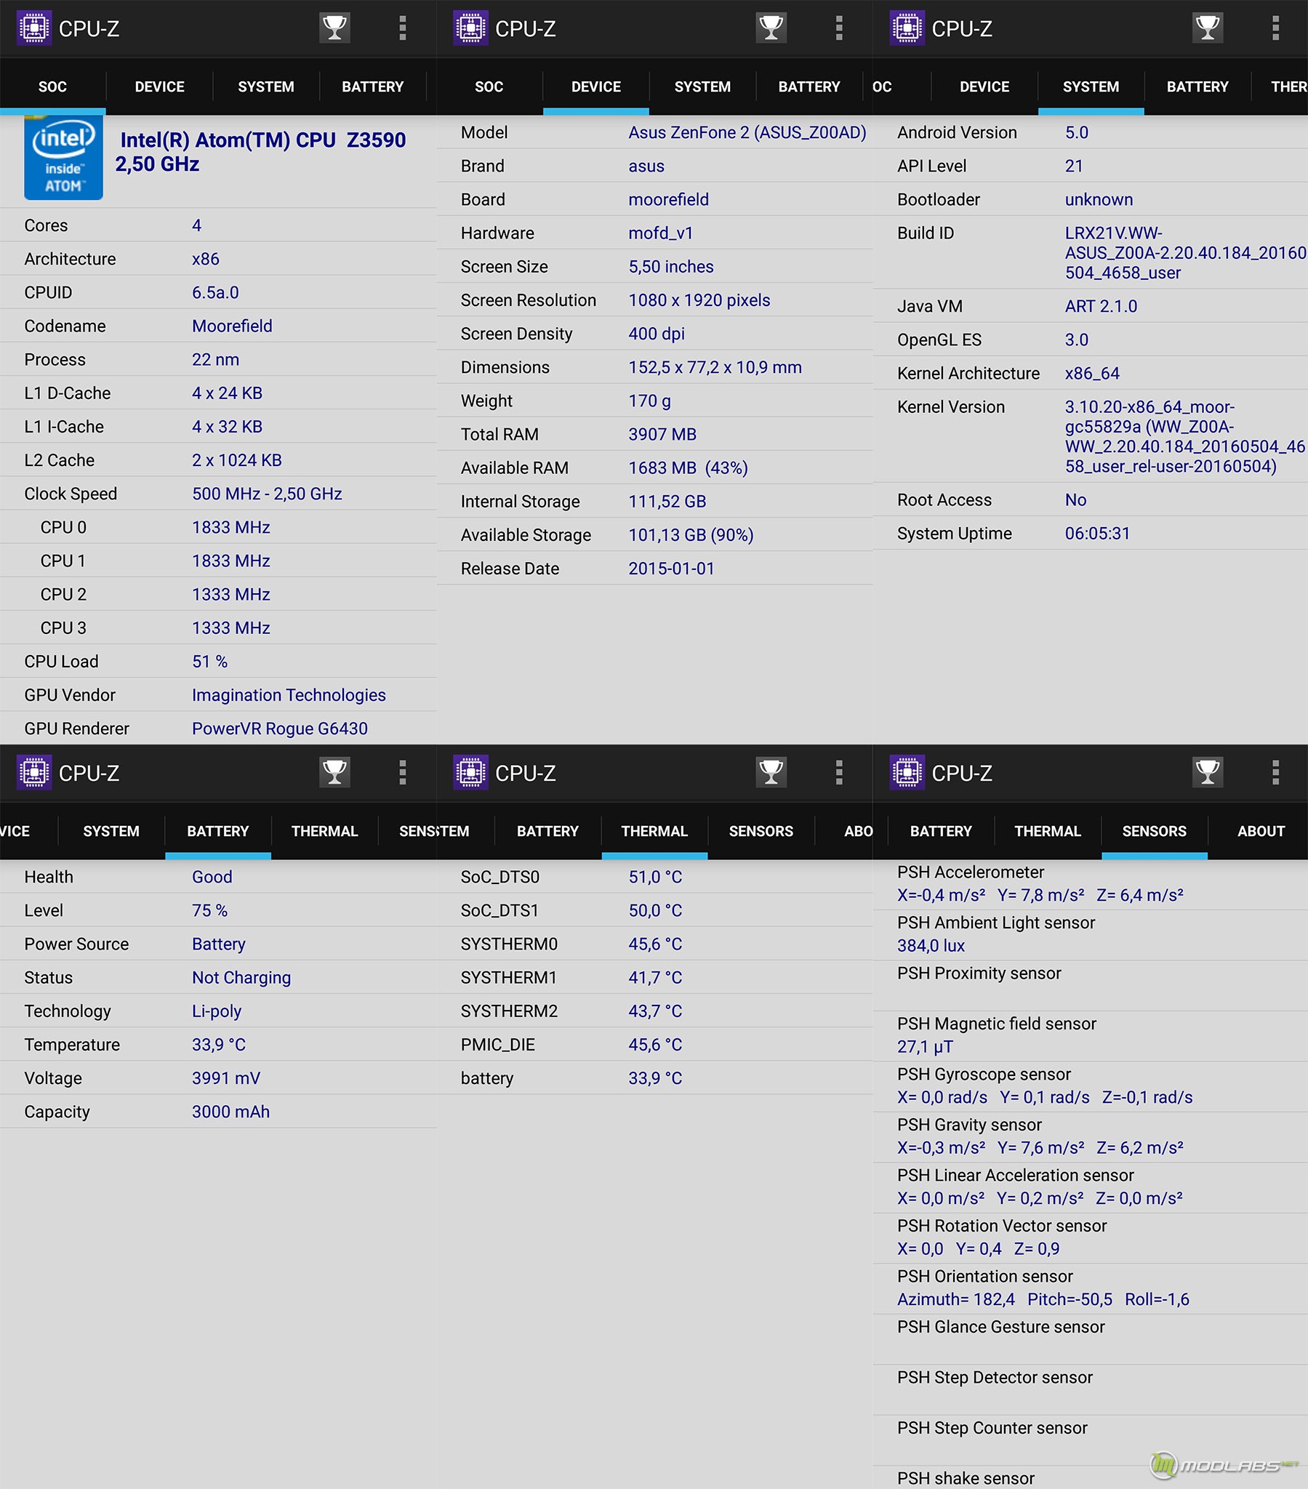
Task: Select active SYSTEM tab above Android Version
Action: (x=1091, y=87)
